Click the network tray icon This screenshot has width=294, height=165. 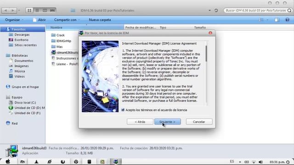point(254,162)
